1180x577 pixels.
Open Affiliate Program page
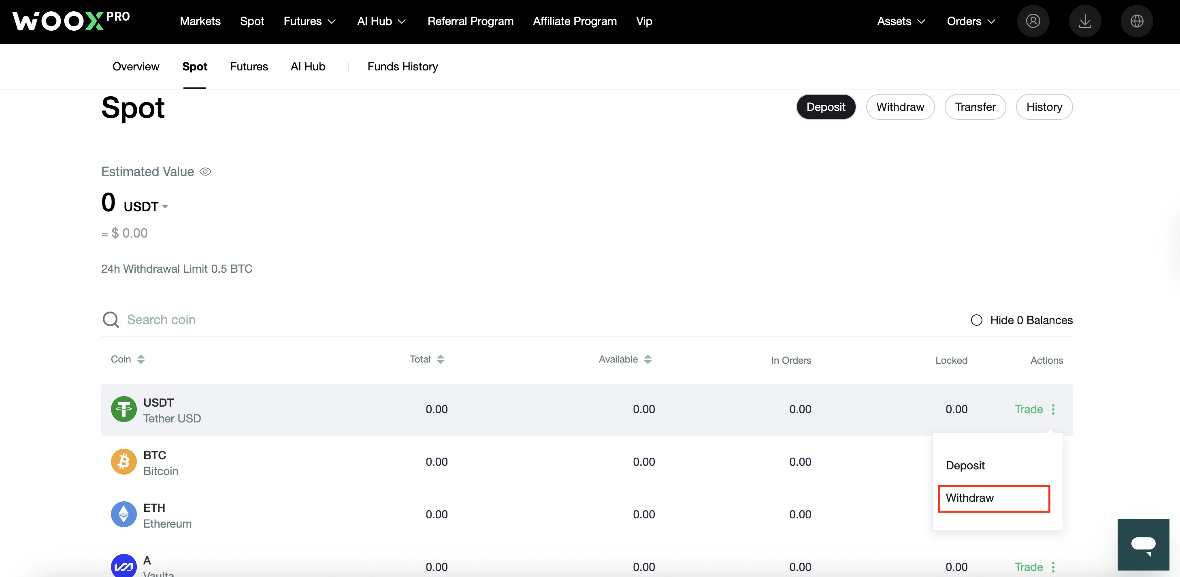575,21
